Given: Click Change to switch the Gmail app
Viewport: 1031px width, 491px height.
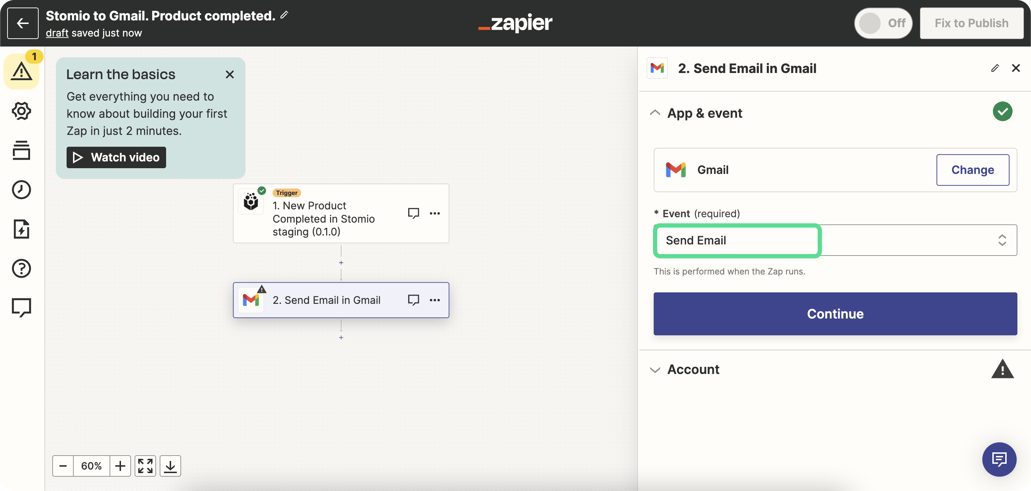Looking at the screenshot, I should pyautogui.click(x=972, y=170).
